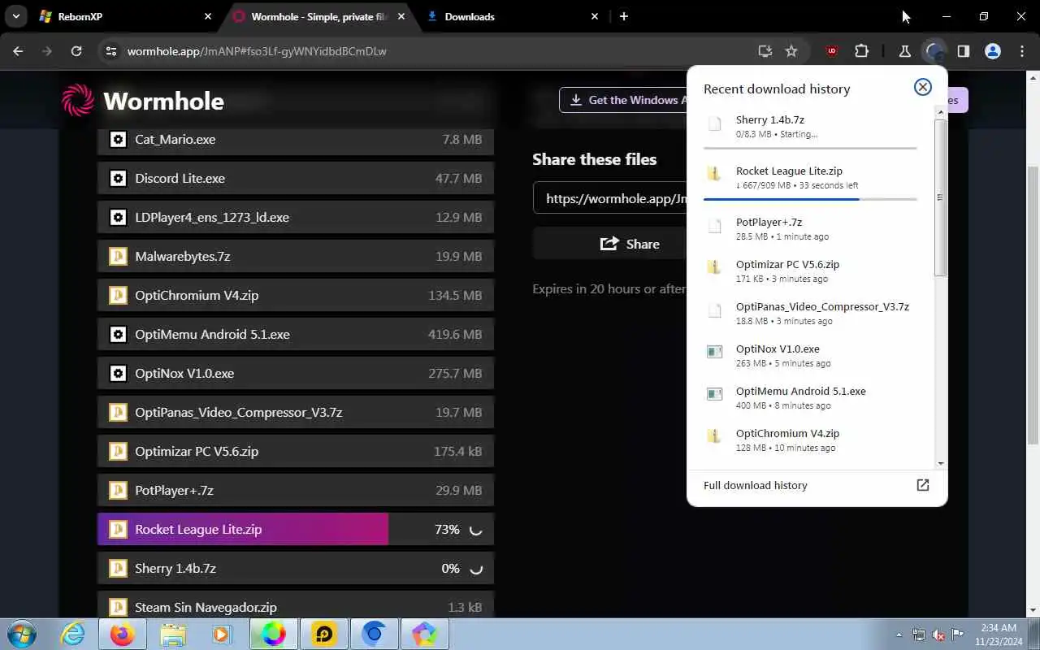Image resolution: width=1040 pixels, height=650 pixels.
Task: Open Optimizar PC V5.6.zip in the downloads popup
Action: point(810,271)
